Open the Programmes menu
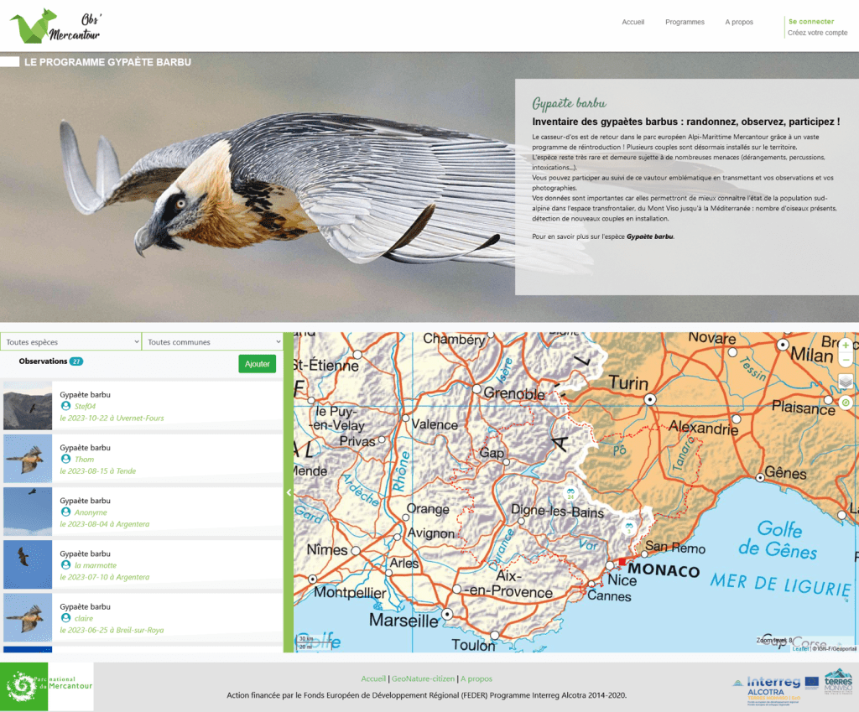Screen dimensions: 859x712 pos(685,23)
